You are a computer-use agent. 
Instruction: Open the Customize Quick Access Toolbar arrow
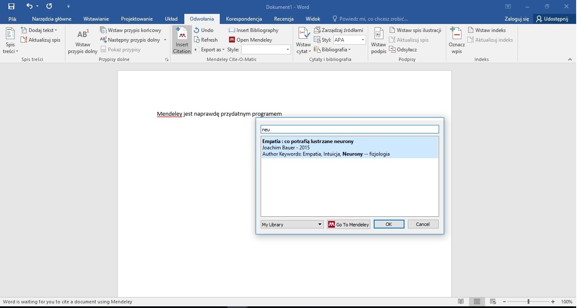tap(69, 7)
